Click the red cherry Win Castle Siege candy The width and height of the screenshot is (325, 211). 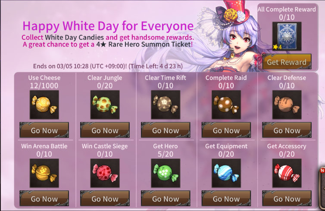tap(105, 173)
